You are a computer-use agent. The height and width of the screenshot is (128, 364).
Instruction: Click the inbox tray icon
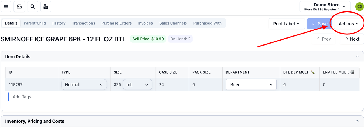tap(19, 7)
